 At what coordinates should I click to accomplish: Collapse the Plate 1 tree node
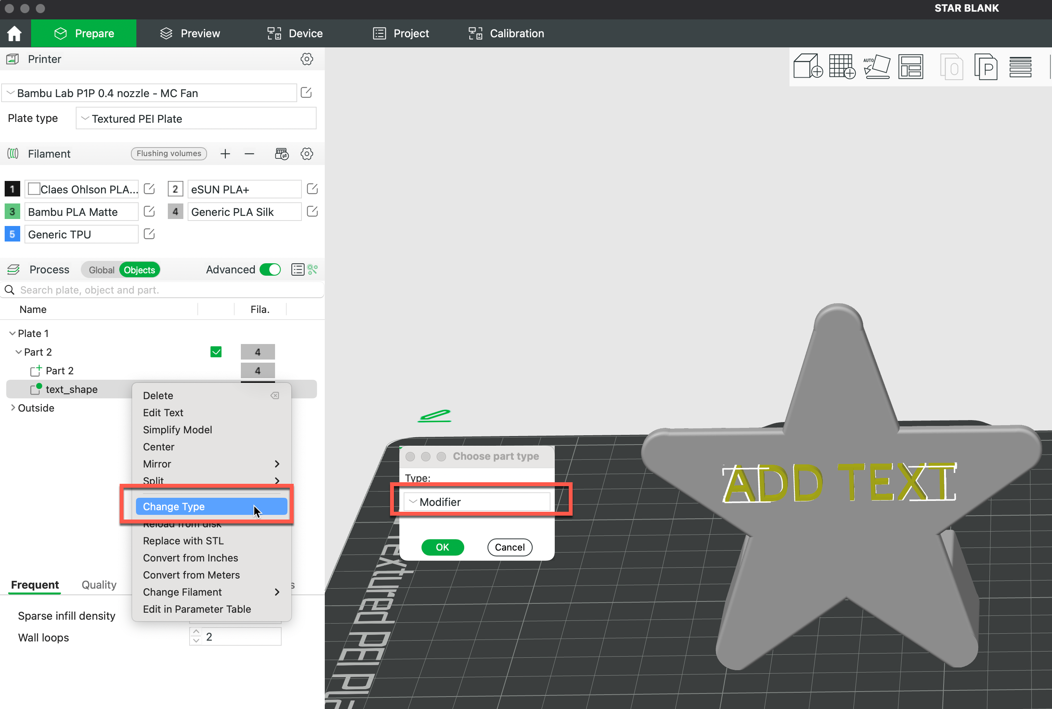pyautogui.click(x=12, y=333)
